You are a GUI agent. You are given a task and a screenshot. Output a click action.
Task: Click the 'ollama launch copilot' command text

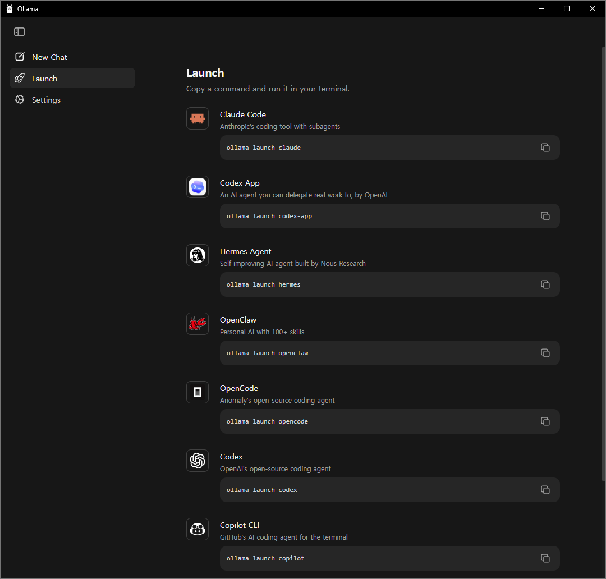(x=265, y=558)
